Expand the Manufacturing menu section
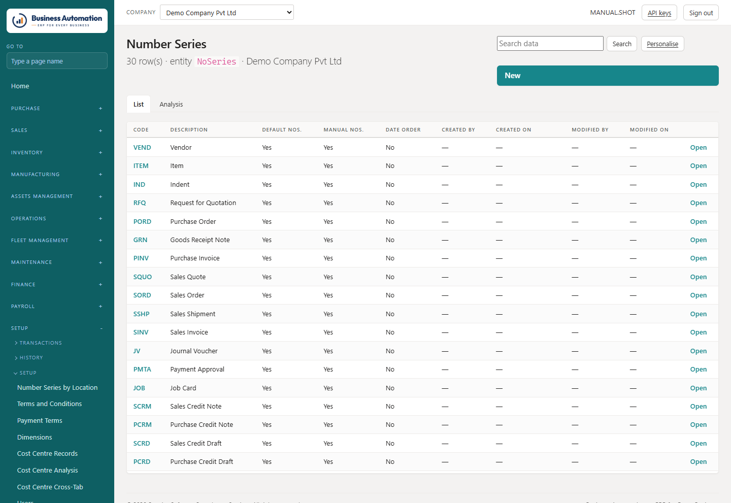The width and height of the screenshot is (731, 503). pos(57,175)
